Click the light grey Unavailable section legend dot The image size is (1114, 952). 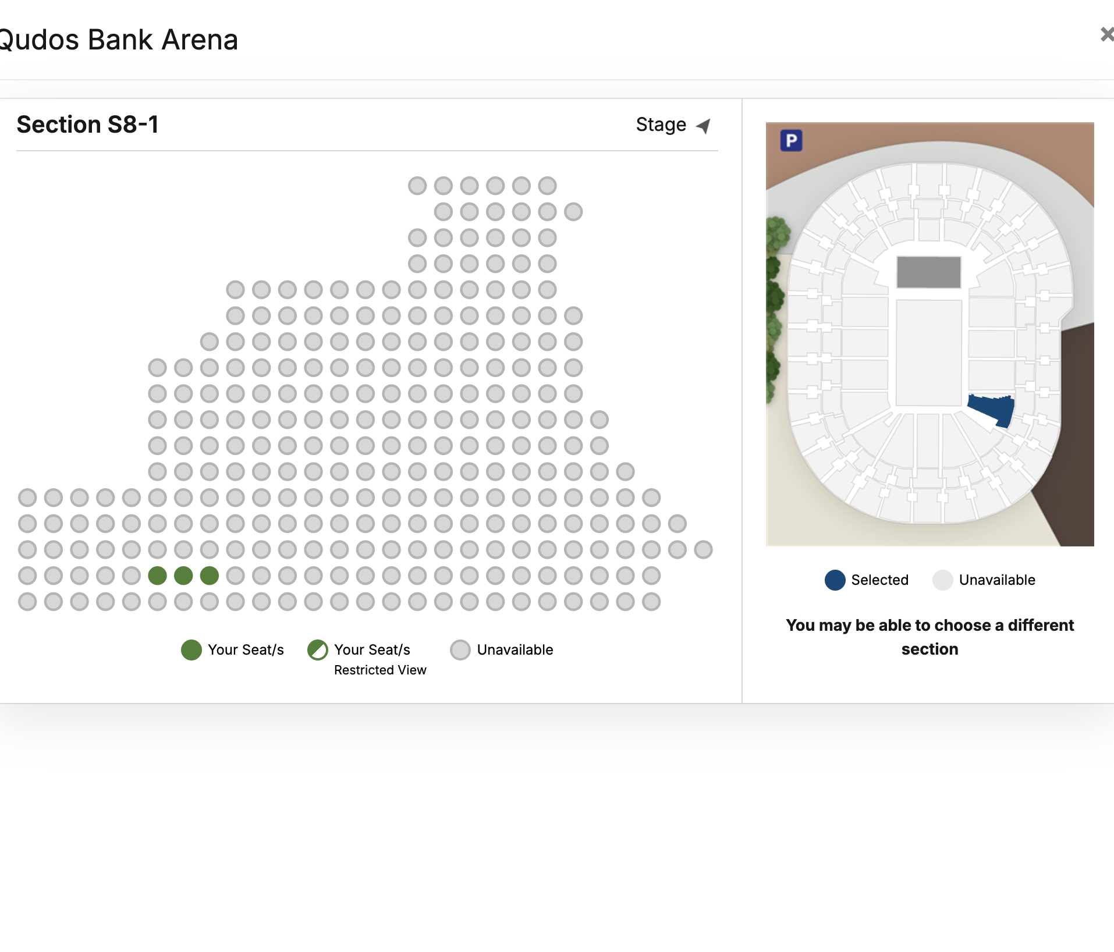click(942, 580)
